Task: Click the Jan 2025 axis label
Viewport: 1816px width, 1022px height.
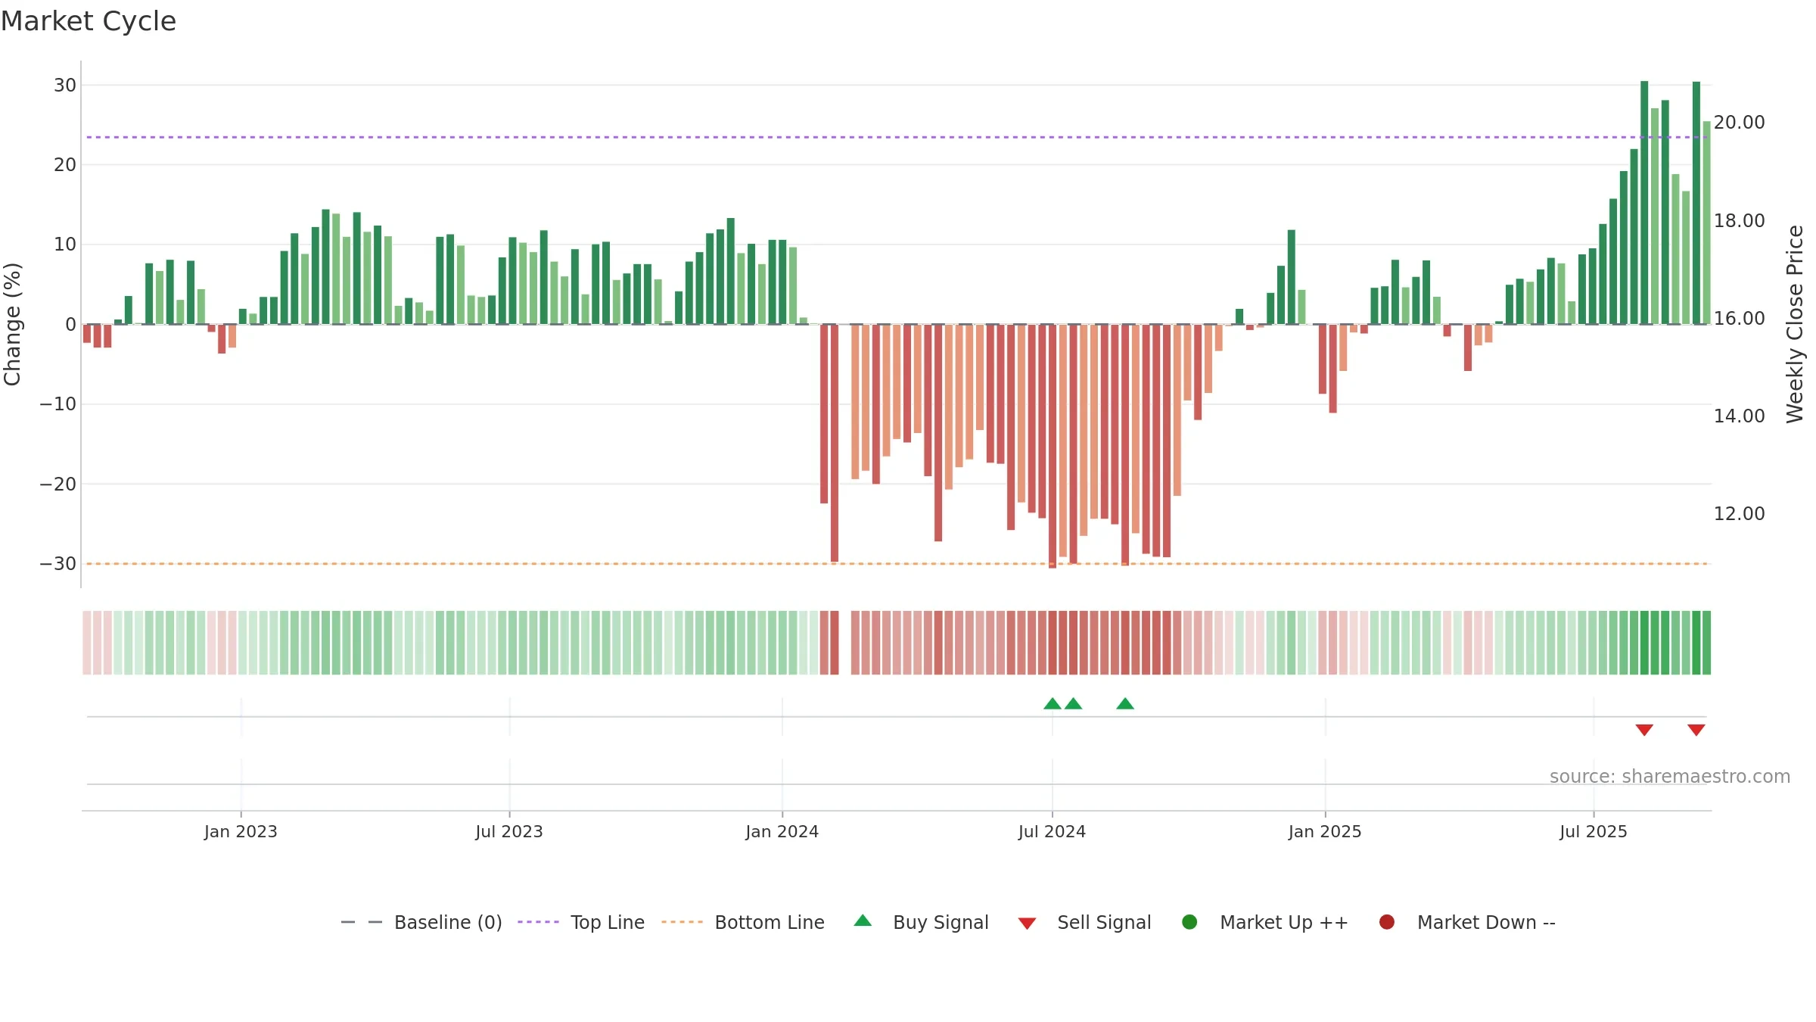Action: click(x=1325, y=831)
